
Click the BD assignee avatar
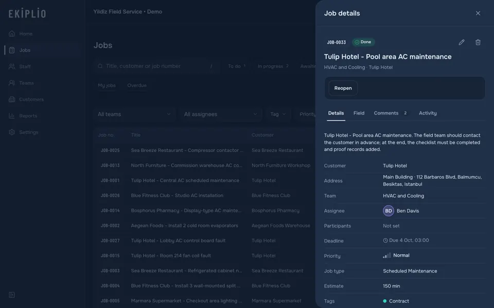389,210
